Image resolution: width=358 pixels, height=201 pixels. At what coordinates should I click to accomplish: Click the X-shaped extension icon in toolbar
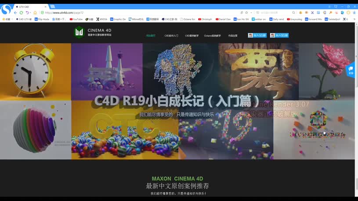click(312, 13)
